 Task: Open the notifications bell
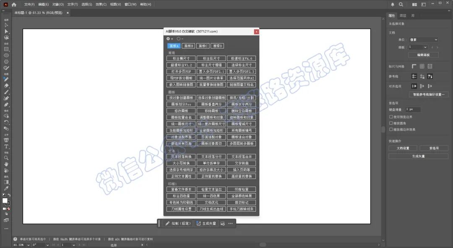[392, 4]
